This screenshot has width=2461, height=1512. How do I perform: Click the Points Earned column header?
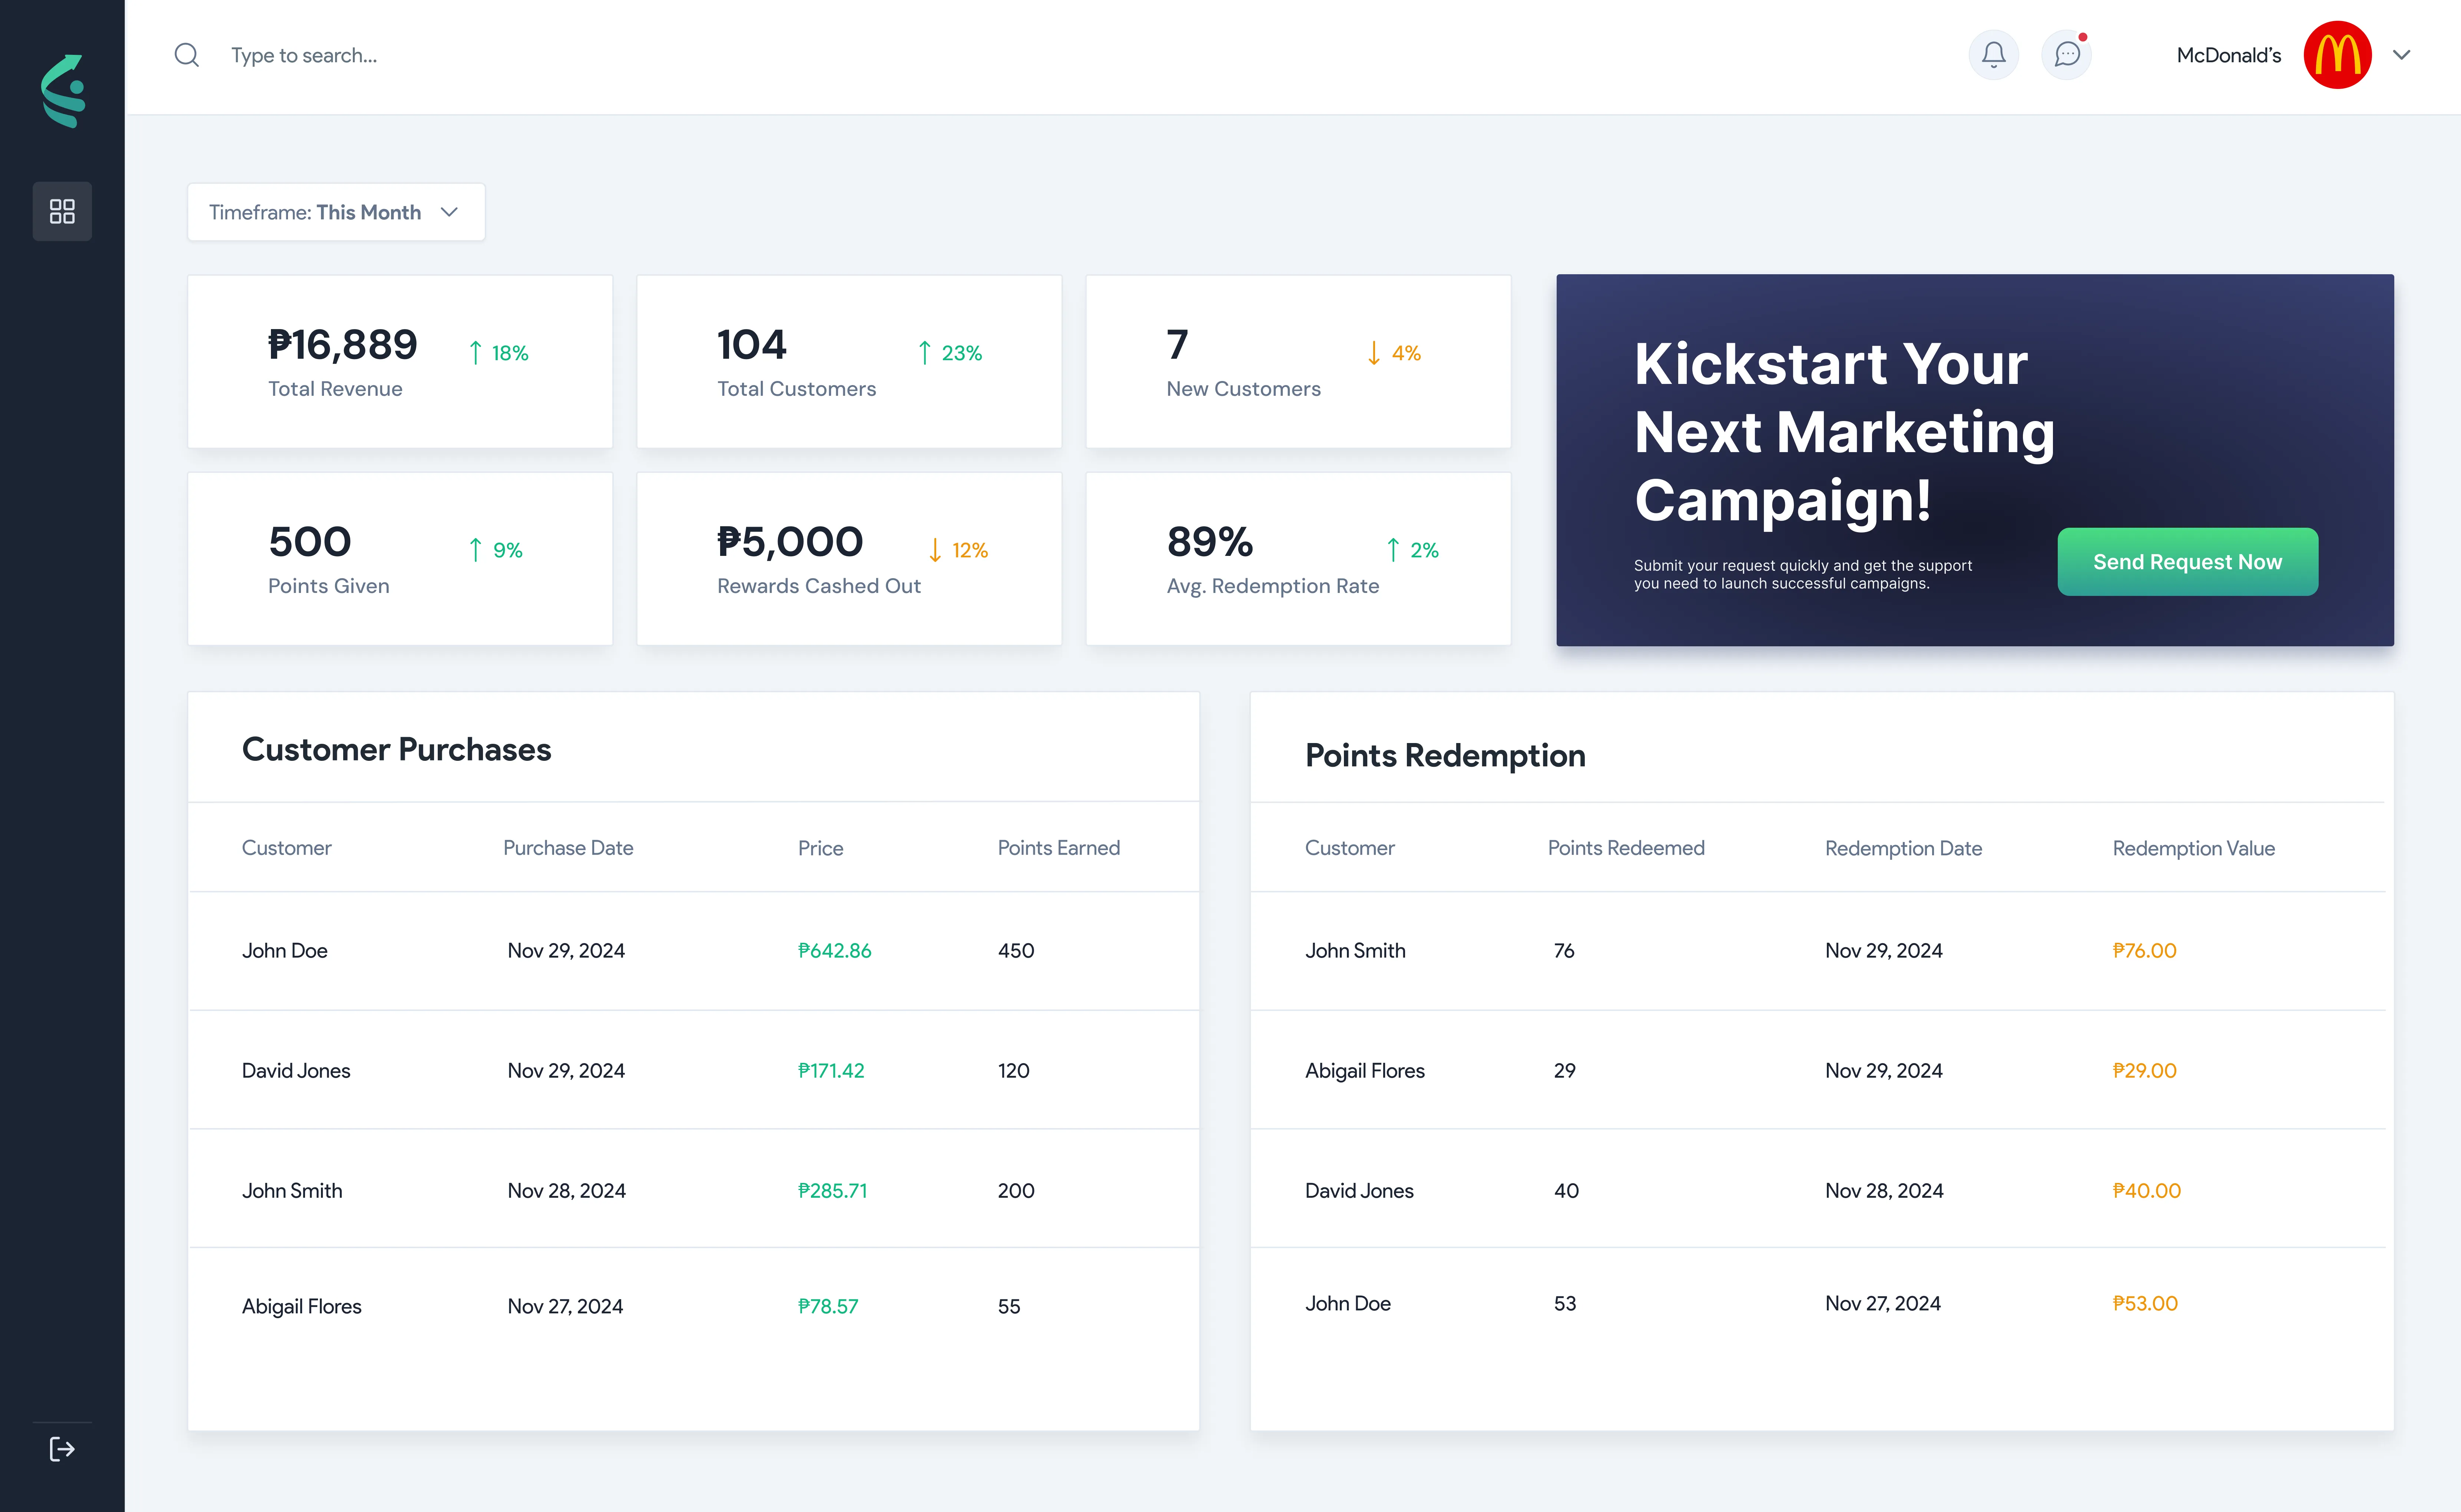[1058, 848]
